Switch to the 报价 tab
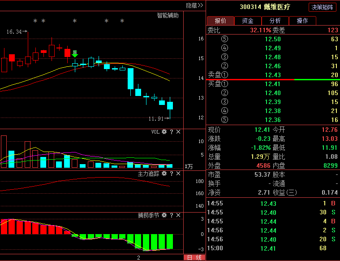 click(x=220, y=21)
